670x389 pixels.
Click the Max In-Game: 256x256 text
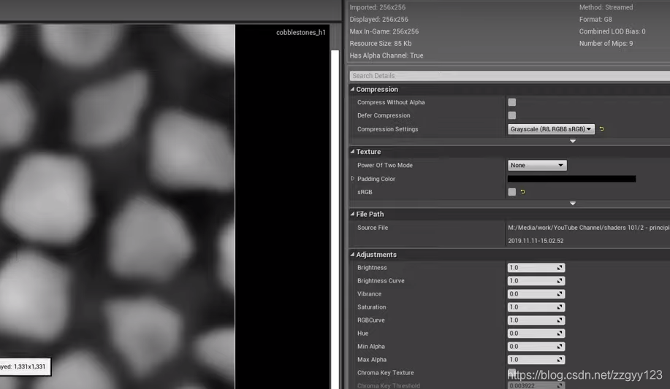384,31
